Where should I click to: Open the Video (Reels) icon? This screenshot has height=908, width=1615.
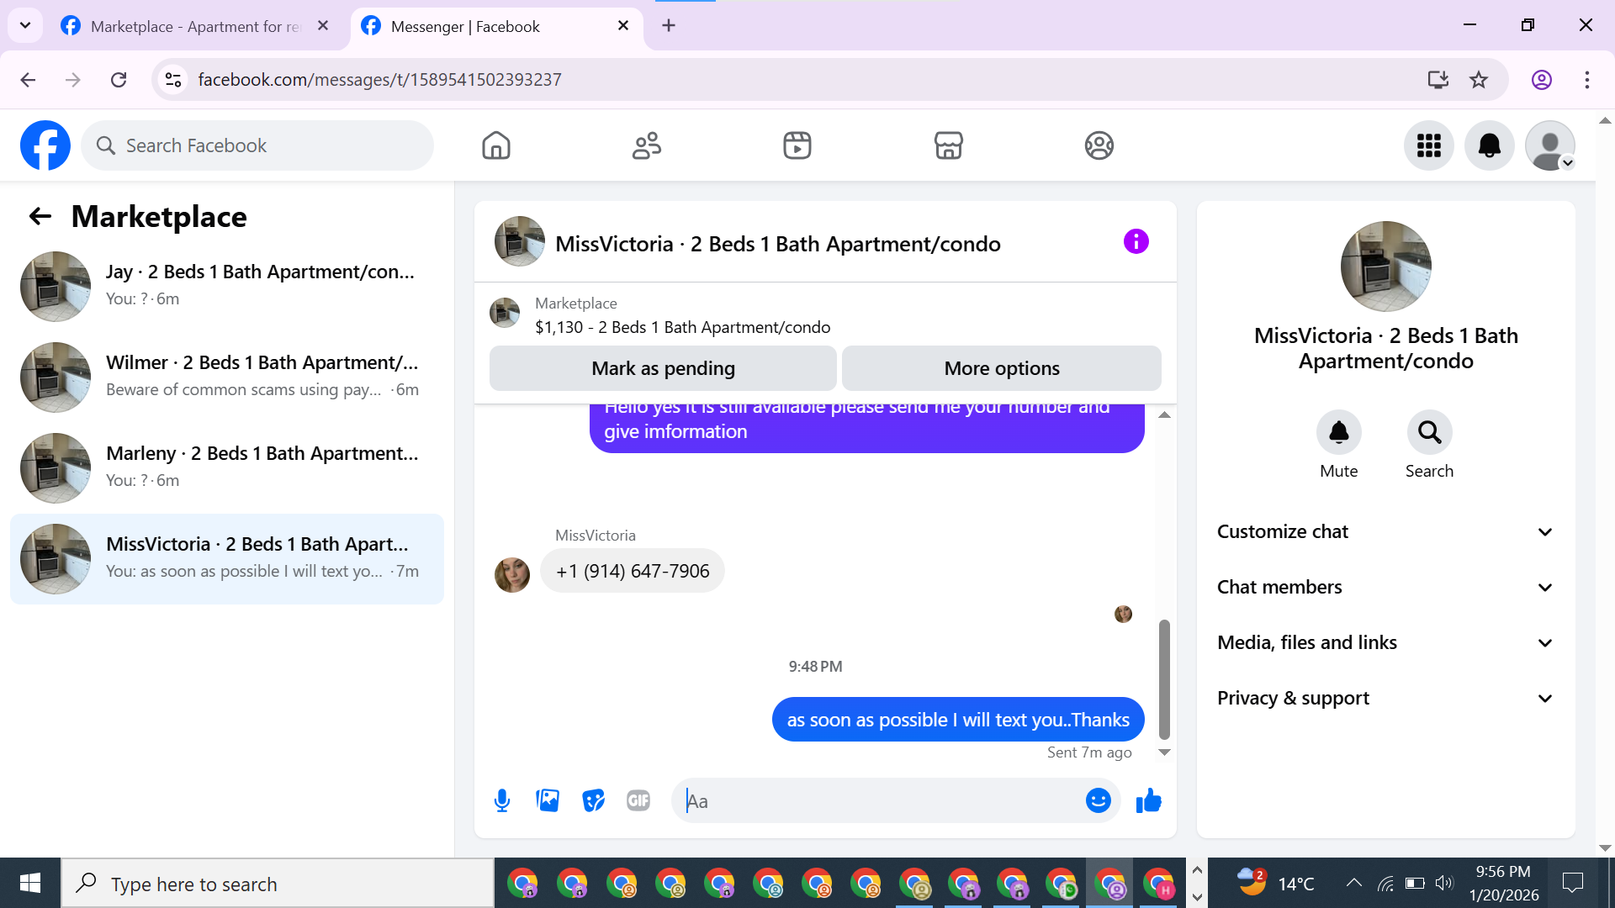tap(797, 145)
